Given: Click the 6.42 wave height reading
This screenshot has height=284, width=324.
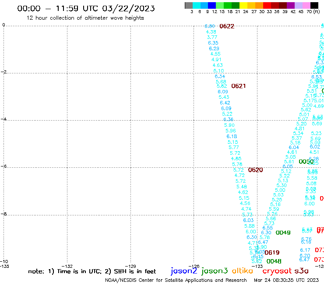Looking at the screenshot, I should [225, 103].
